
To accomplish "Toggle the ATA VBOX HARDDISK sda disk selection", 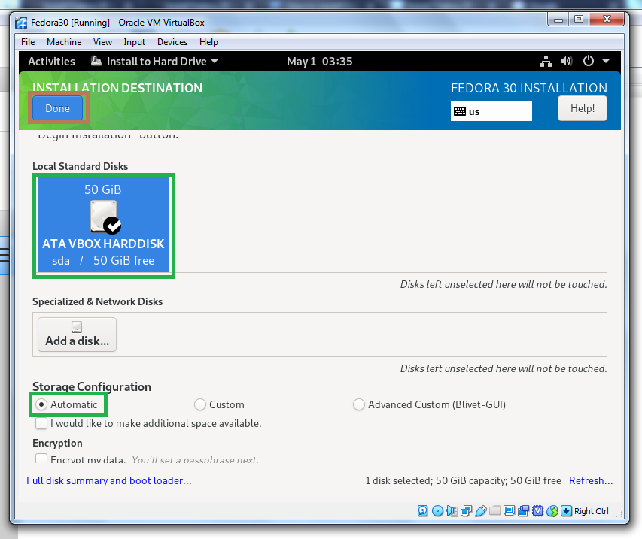I will [x=103, y=225].
